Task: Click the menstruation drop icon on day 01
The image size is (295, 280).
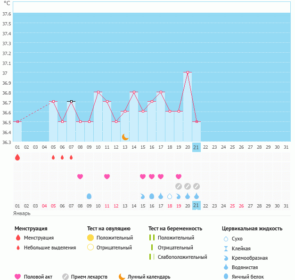Action: click(17, 157)
